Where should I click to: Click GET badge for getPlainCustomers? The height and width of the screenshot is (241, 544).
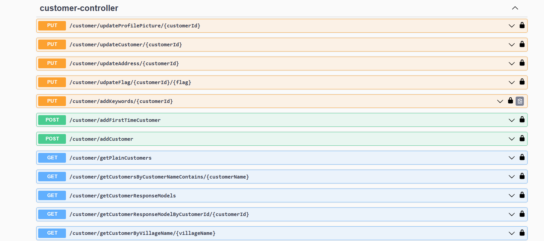click(52, 158)
